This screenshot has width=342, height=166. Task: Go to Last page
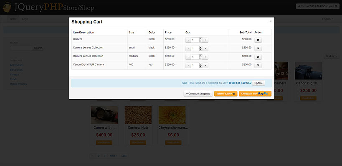coord(124,156)
